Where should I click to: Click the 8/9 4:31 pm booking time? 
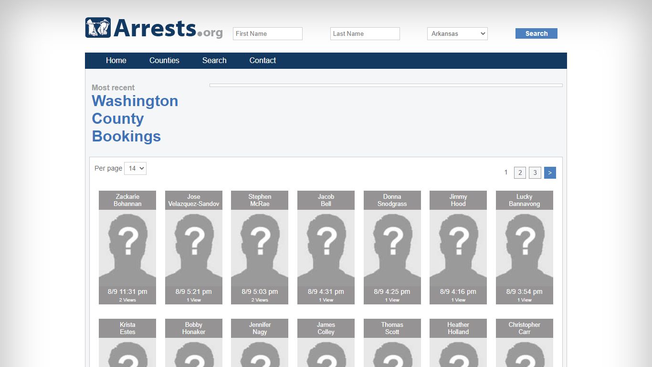[x=326, y=291]
